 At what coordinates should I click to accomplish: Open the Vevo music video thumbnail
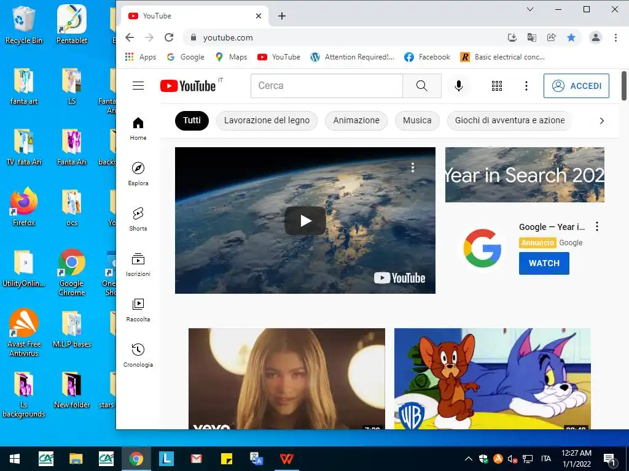[x=287, y=378]
